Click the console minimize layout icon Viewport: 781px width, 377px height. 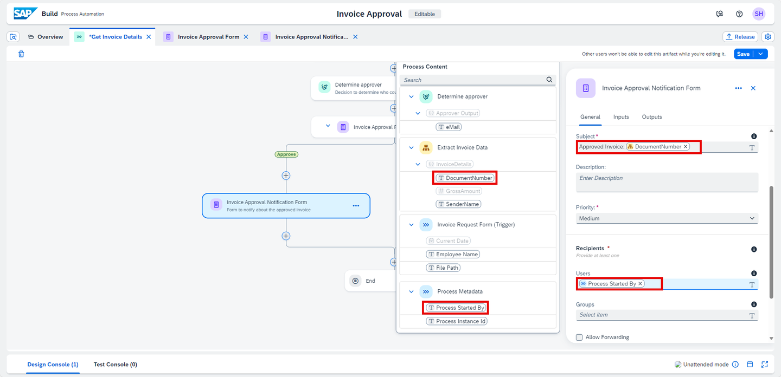750,365
